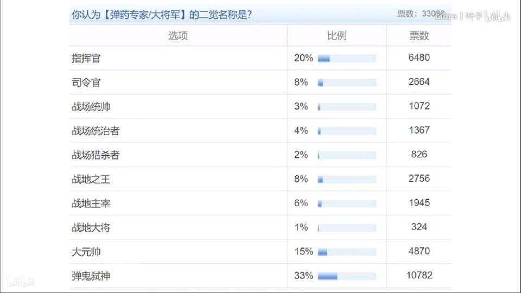Click the 15% bar for 大元帅
521x293 pixels.
click(x=346, y=252)
